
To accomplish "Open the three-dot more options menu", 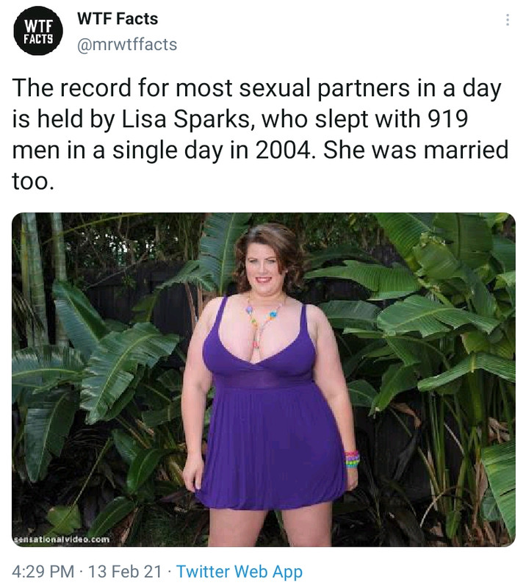I will (507, 20).
